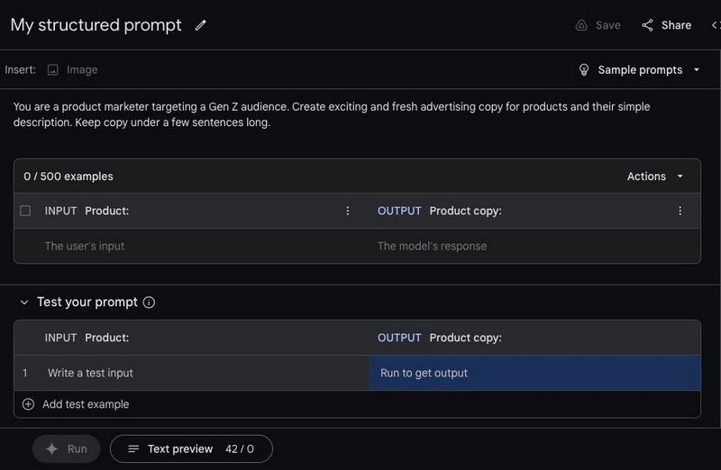
Task: Click the Save drive icon
Action: (582, 25)
